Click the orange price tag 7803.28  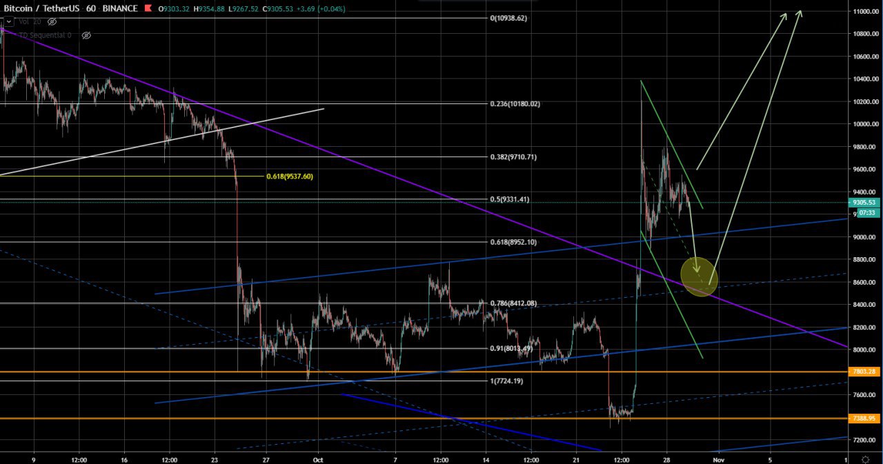pos(866,372)
